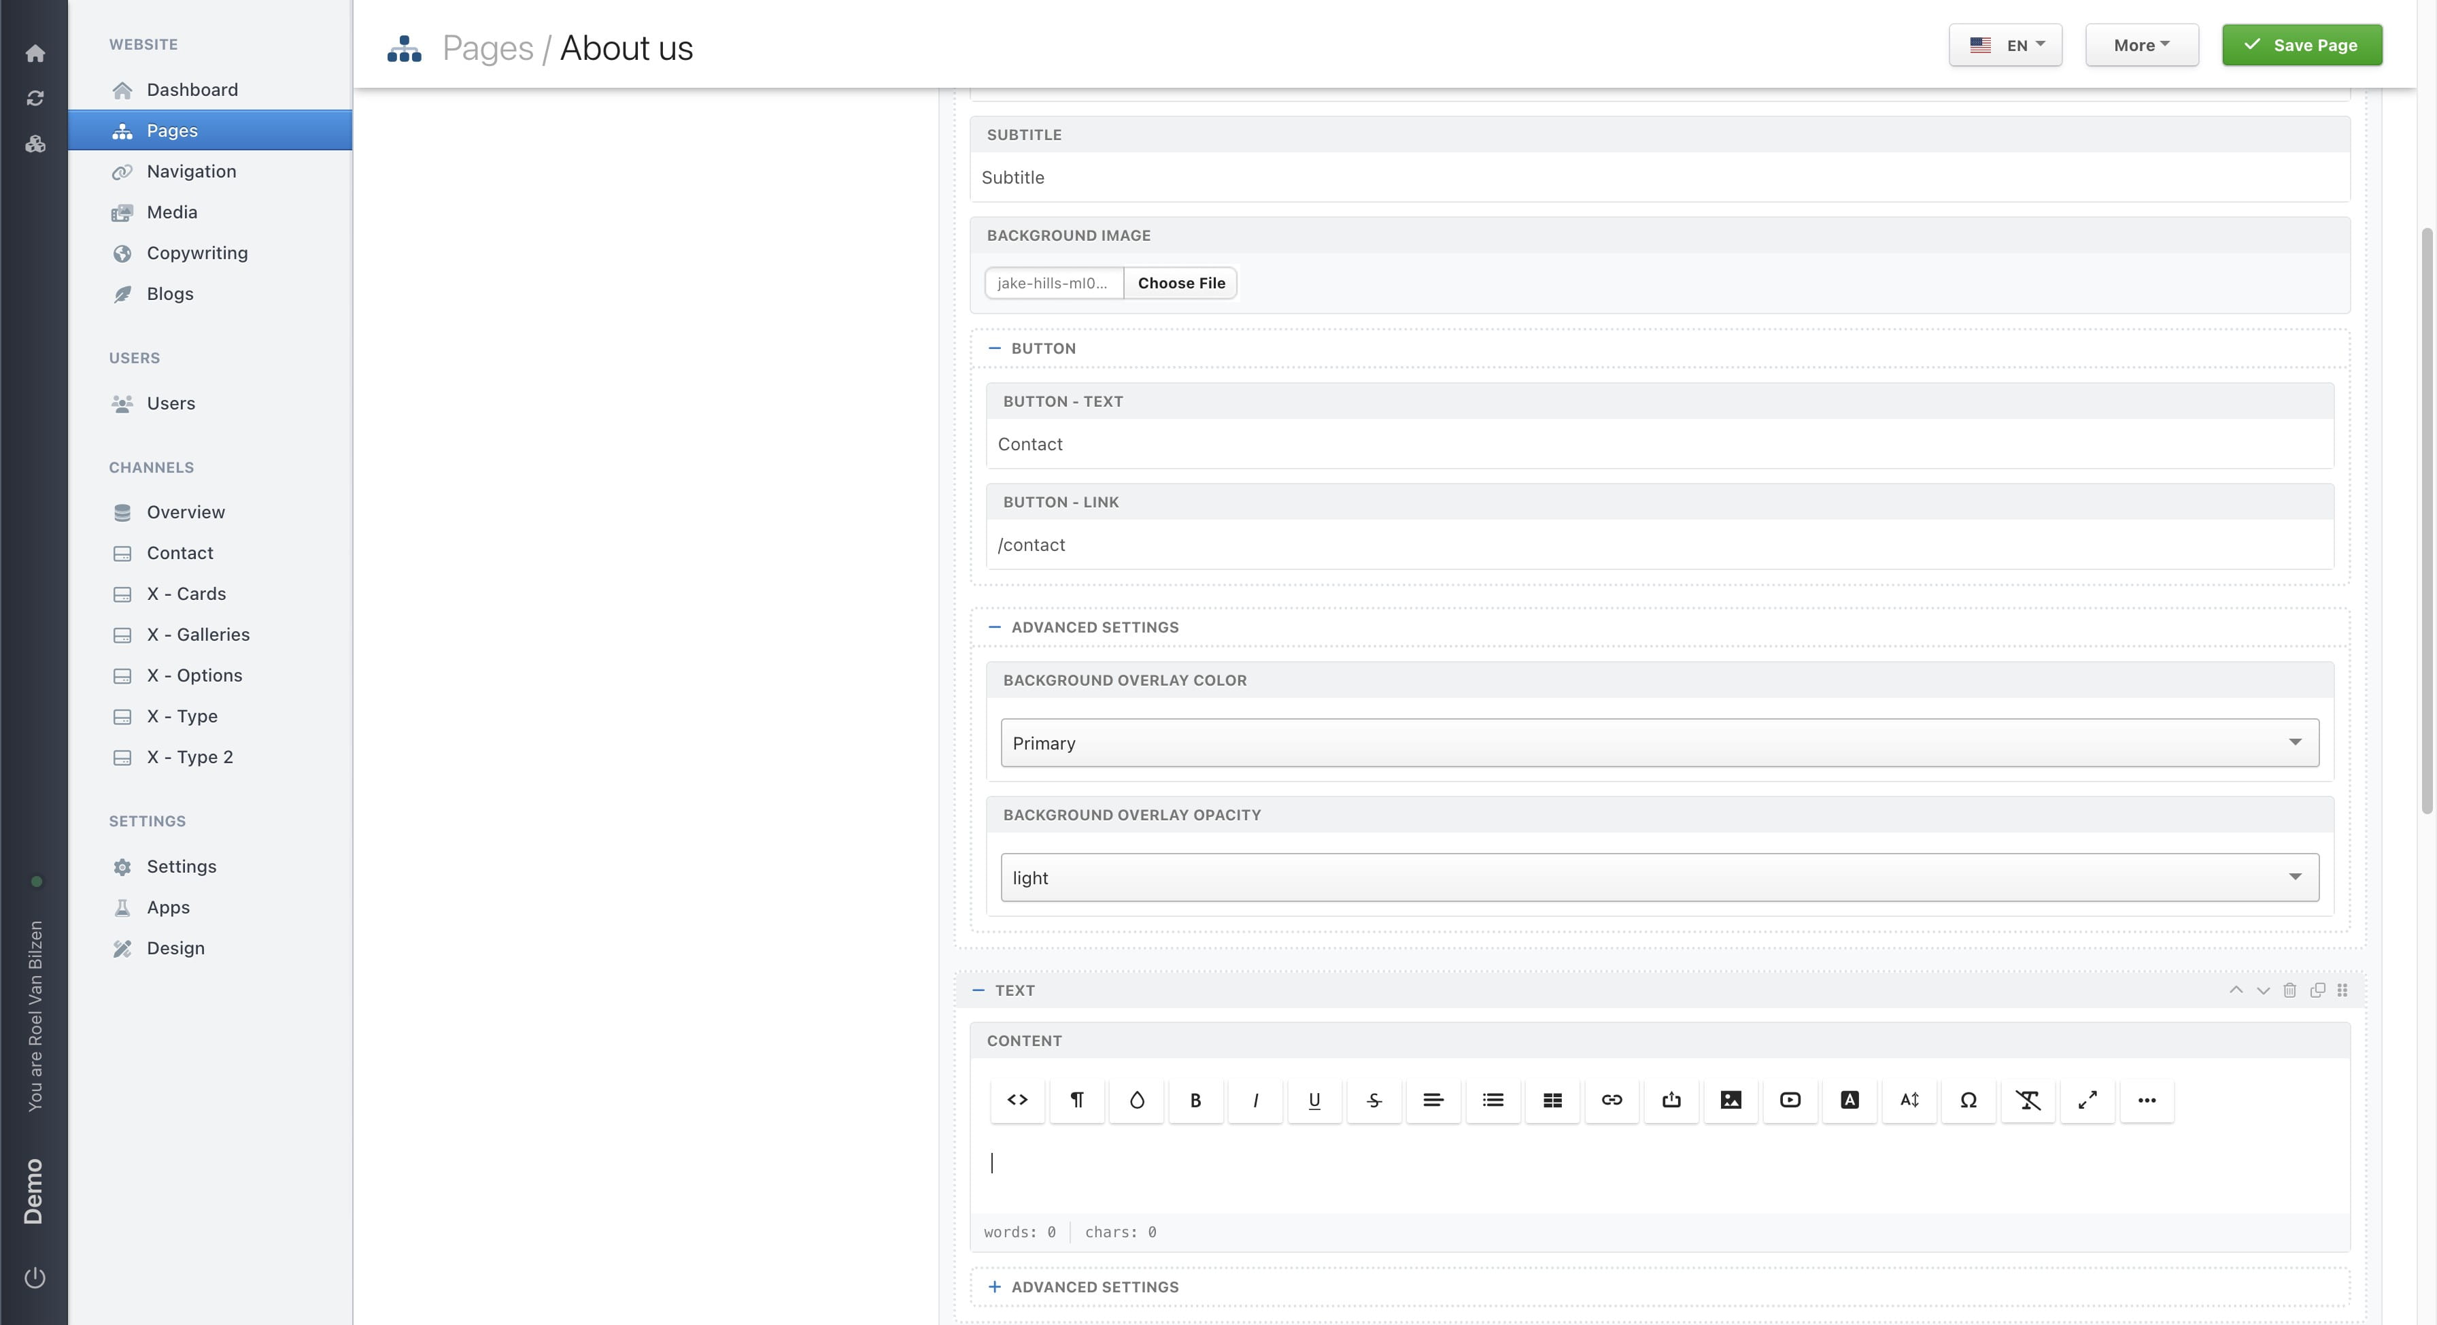Toggle bold formatting in the content editor
The image size is (2437, 1325).
click(1196, 1100)
